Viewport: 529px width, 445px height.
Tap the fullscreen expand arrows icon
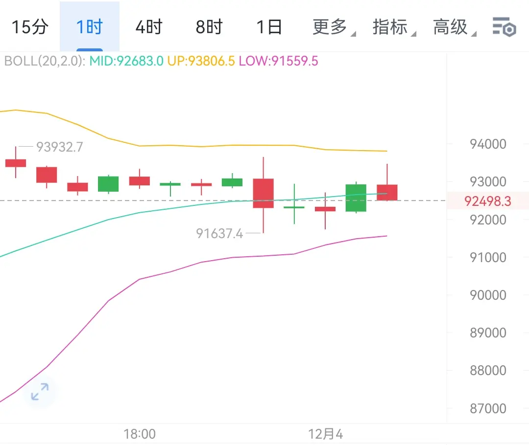pyautogui.click(x=40, y=391)
